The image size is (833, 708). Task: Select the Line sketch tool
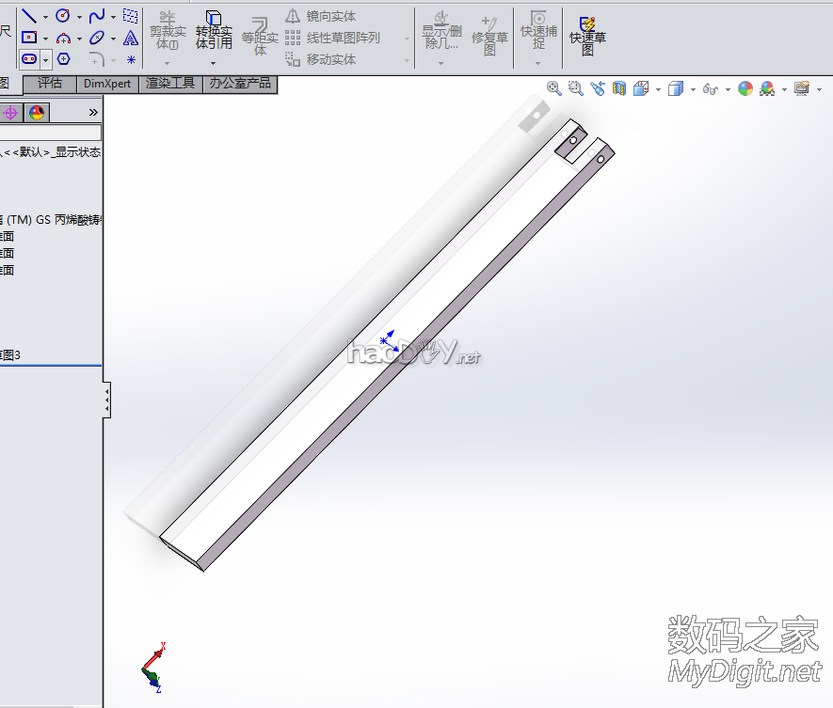click(x=29, y=16)
